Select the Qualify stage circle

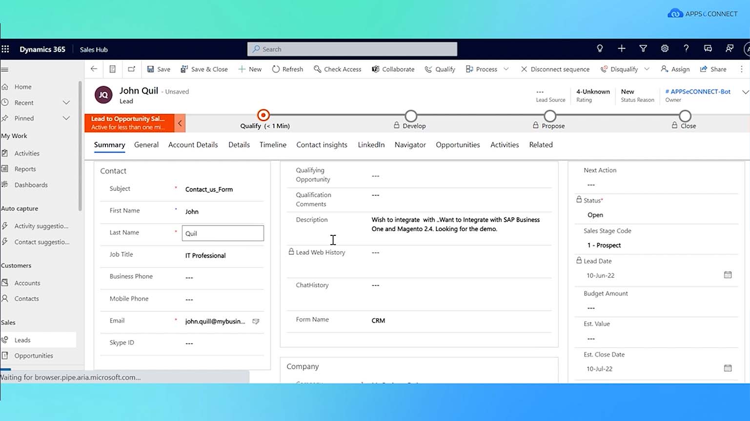pyautogui.click(x=264, y=115)
